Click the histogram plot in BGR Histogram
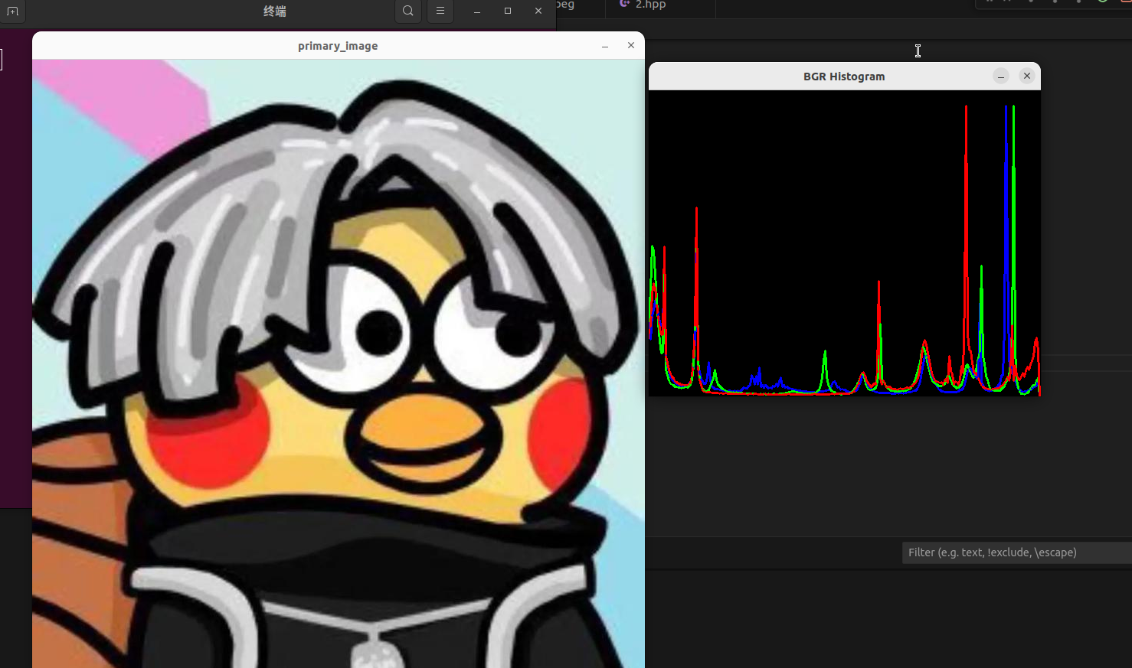Screen dimensions: 1132x668 pos(845,243)
